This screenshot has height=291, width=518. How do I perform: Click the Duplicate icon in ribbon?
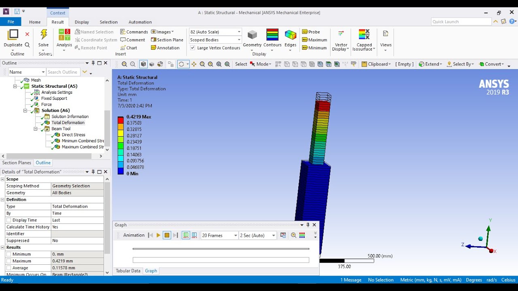[13, 34]
